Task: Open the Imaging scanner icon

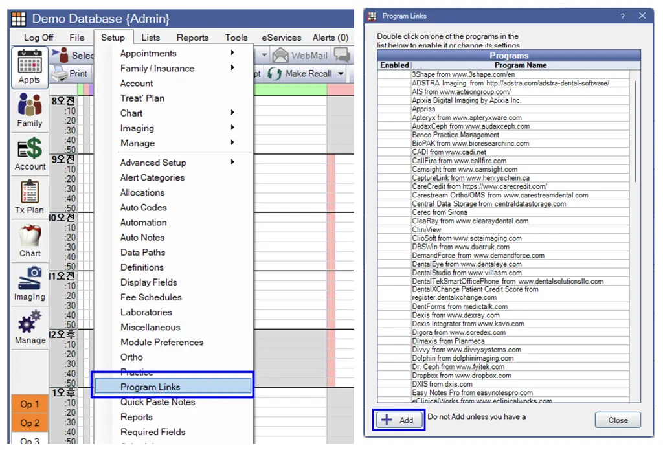Action: click(x=30, y=278)
